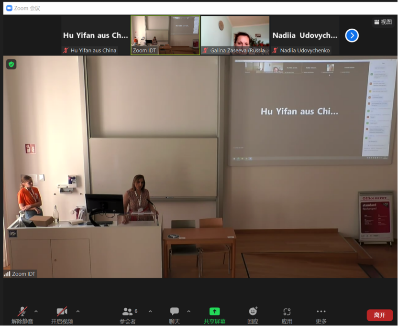The width and height of the screenshot is (398, 326).
Task: Open 更多 more options menu
Action: (x=321, y=315)
